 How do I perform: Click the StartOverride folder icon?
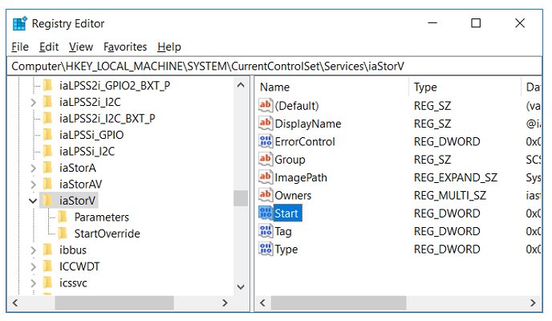63,234
